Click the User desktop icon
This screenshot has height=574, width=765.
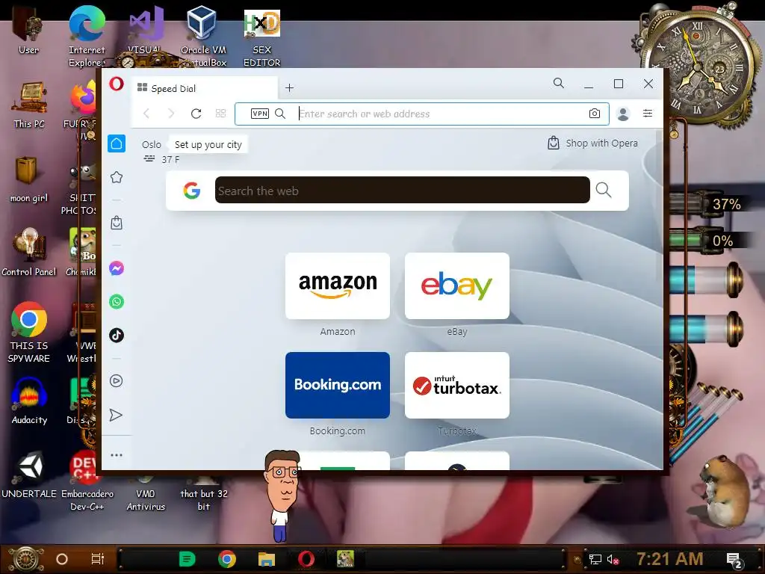pos(28,31)
